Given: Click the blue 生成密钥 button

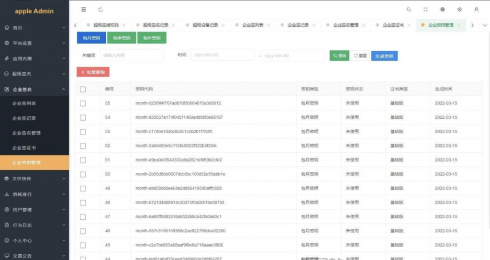Looking at the screenshot, I should [x=384, y=56].
